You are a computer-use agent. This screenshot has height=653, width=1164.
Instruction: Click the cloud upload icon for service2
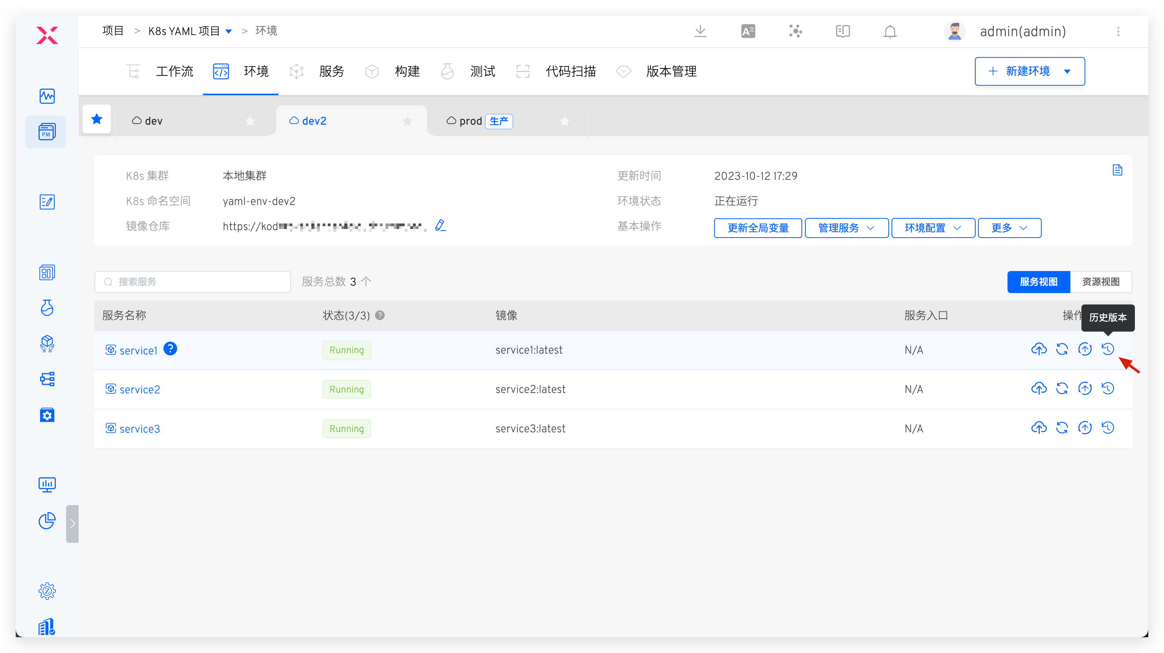coord(1039,389)
